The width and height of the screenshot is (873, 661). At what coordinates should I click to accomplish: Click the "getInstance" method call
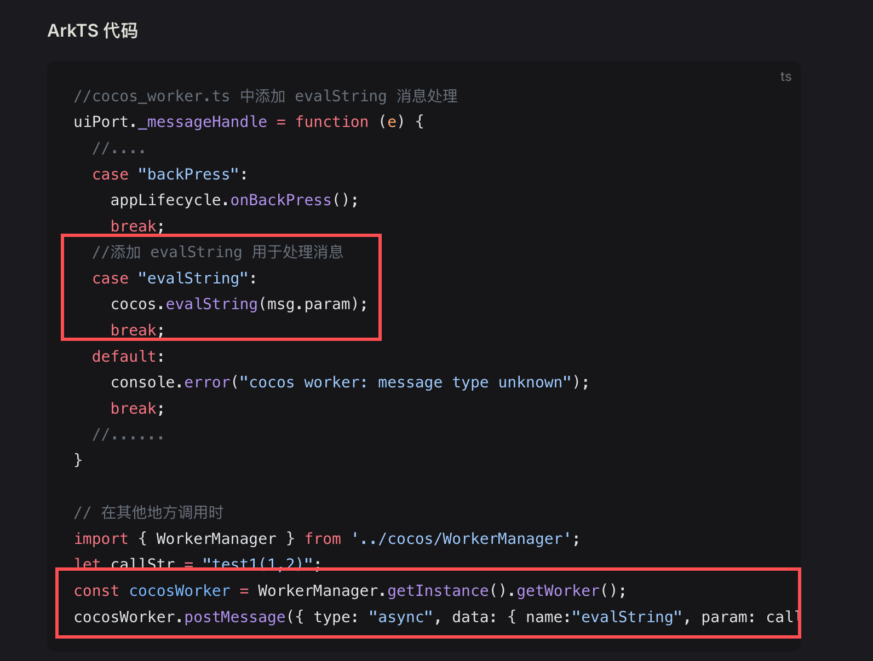[x=438, y=591]
